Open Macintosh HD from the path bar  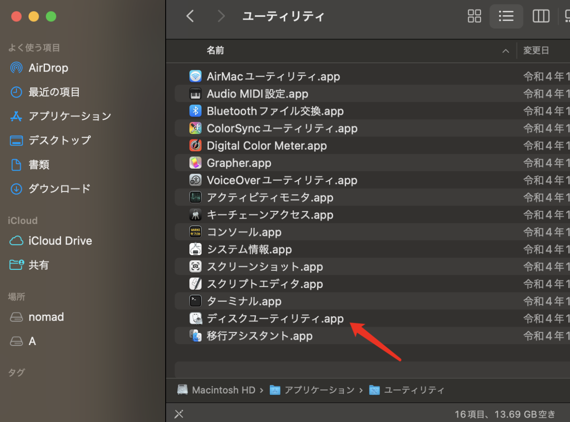tap(223, 390)
